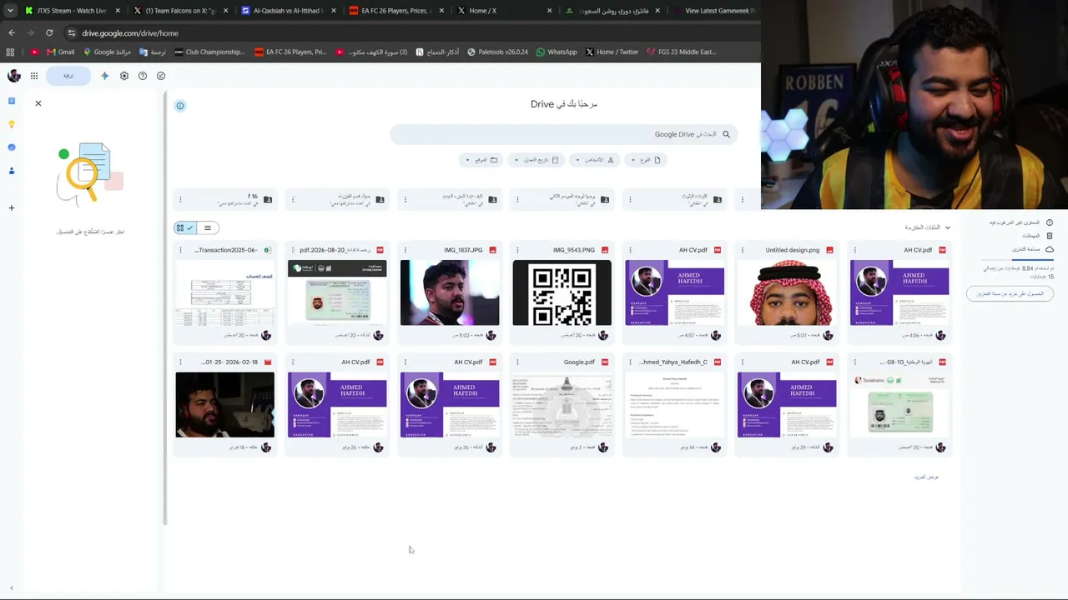Click the get more storage button
Image resolution: width=1068 pixels, height=600 pixels.
click(1010, 293)
